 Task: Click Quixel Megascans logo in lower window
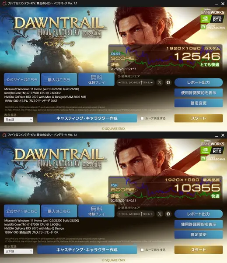coord(213,158)
